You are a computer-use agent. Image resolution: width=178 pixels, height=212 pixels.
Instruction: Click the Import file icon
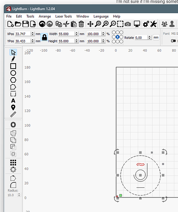33,24
